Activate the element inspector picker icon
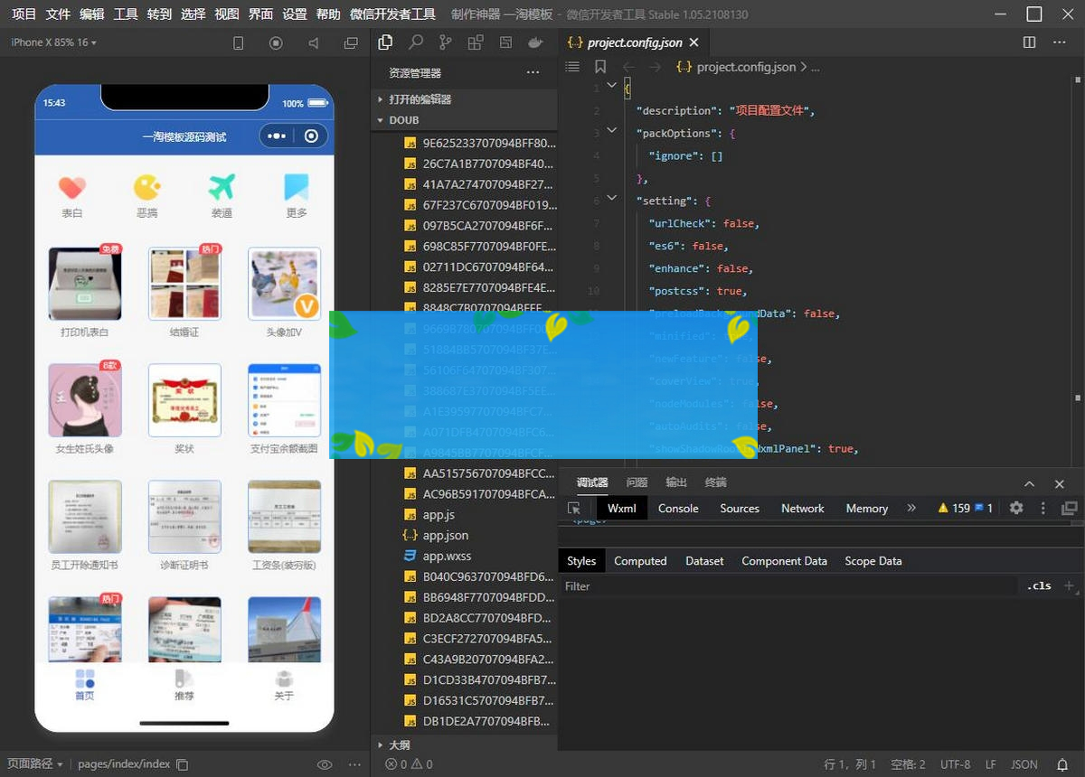 click(574, 508)
